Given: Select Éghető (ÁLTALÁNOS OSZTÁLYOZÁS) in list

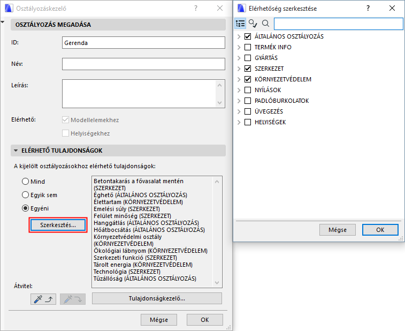Looking at the screenshot, I should 140,195.
